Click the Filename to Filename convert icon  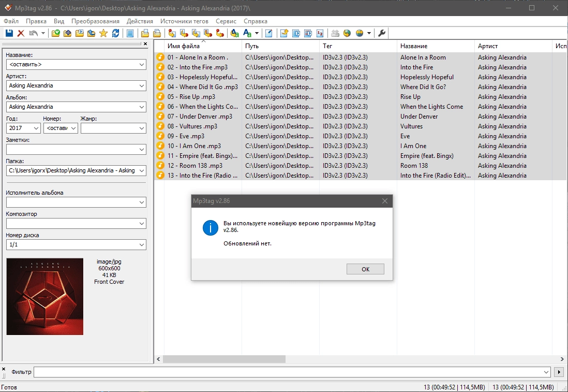[x=196, y=33]
